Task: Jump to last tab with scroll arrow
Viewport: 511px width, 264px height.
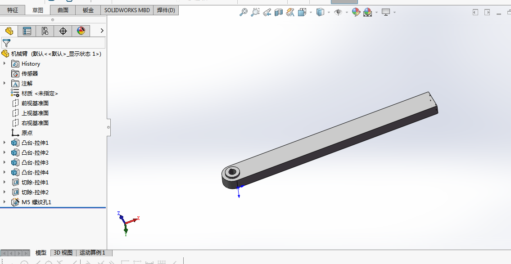Action: coord(27,253)
